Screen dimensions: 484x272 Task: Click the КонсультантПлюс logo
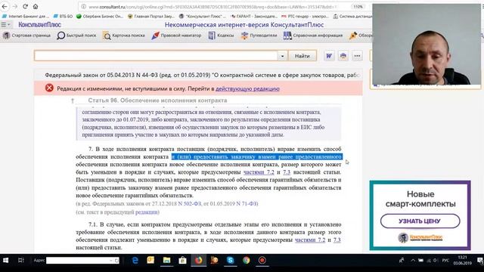coord(39,25)
